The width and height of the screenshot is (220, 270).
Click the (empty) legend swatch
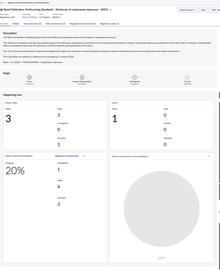point(158,259)
